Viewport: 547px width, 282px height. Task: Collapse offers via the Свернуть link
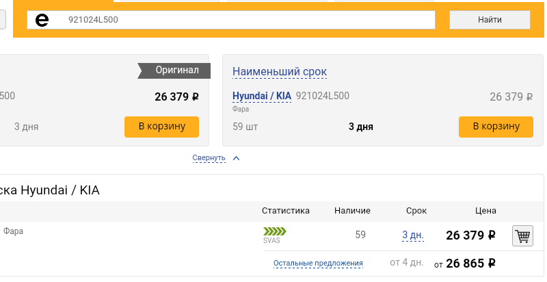[x=209, y=158]
